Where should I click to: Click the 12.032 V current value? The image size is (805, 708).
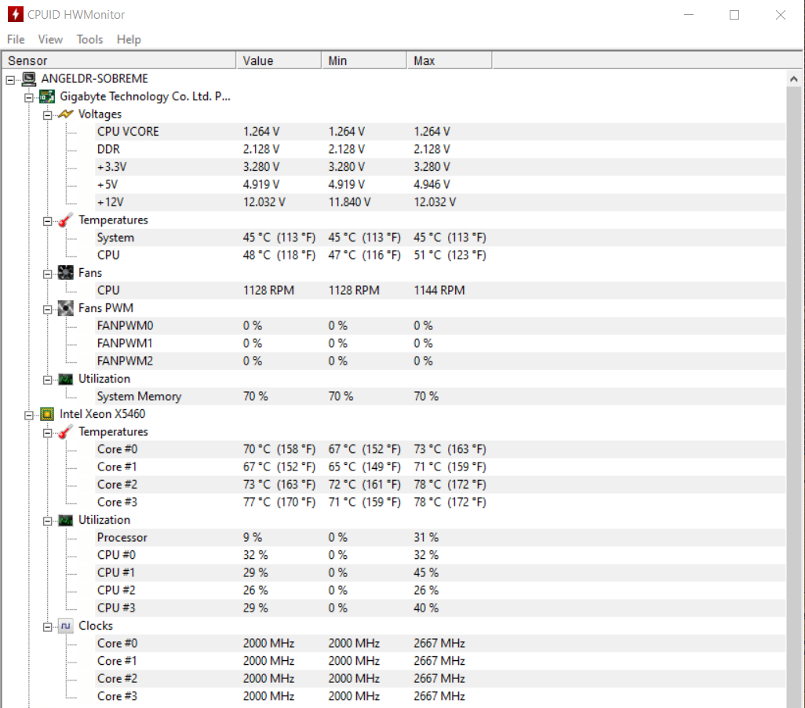tap(264, 202)
